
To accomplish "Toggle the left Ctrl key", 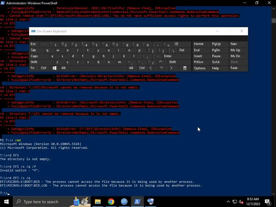I will click(45, 68).
